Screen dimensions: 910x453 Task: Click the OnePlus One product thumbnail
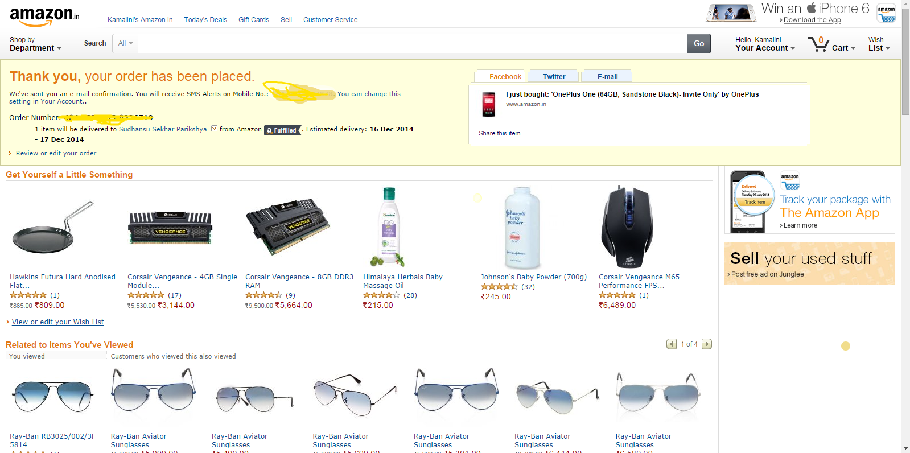489,105
